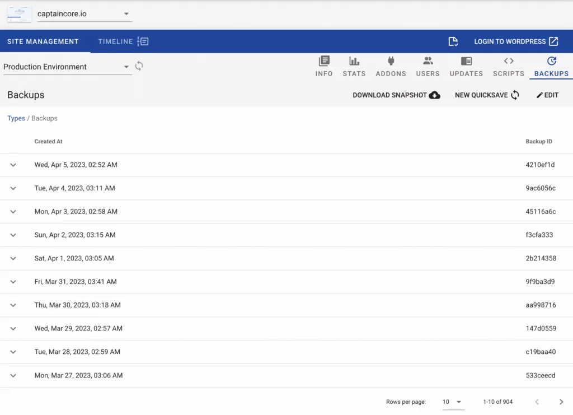Viewport: 573px width, 415px height.
Task: Go to the next page of backups
Action: coord(561,402)
